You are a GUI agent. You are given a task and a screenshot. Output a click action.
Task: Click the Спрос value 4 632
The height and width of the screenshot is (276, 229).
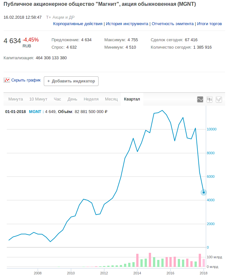[x=72, y=47]
